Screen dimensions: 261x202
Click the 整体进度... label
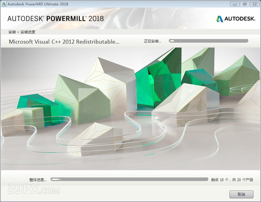click(x=38, y=180)
